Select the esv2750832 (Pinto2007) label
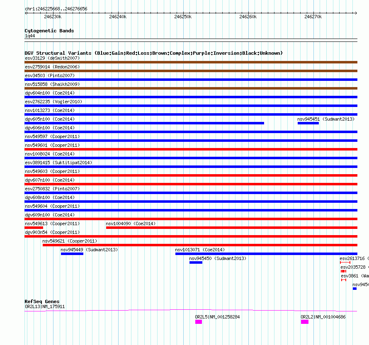This screenshot has height=345, width=369. click(52, 189)
